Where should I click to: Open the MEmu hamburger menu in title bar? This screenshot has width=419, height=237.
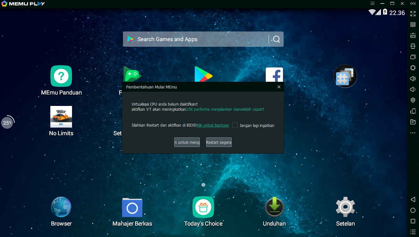[x=372, y=3]
